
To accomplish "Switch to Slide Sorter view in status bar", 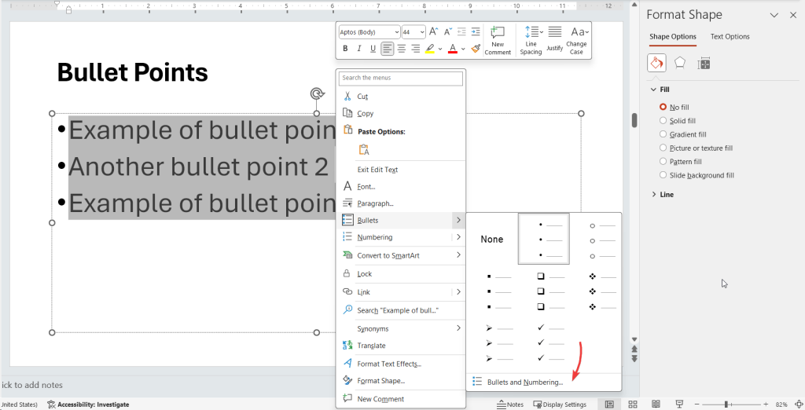I will coord(632,404).
